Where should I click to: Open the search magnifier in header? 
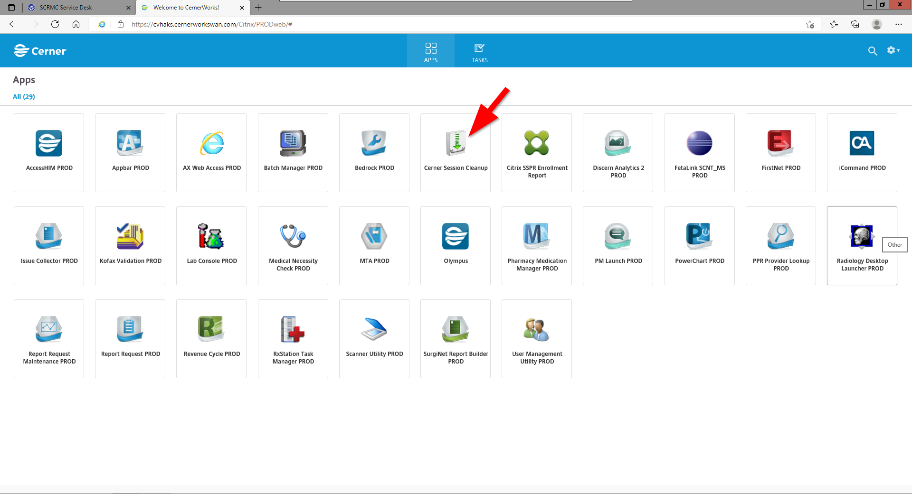click(x=872, y=51)
